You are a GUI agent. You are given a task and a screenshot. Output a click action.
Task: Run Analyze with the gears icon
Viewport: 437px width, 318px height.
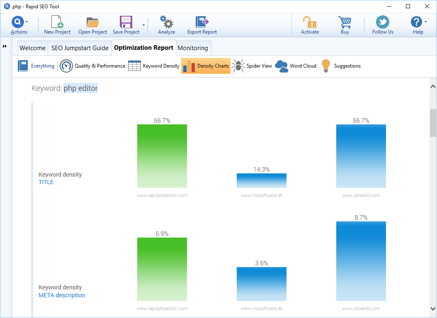click(x=166, y=22)
